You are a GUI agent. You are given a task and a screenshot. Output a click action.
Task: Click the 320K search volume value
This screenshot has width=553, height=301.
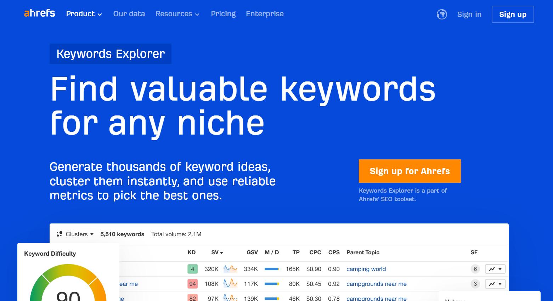pos(211,269)
